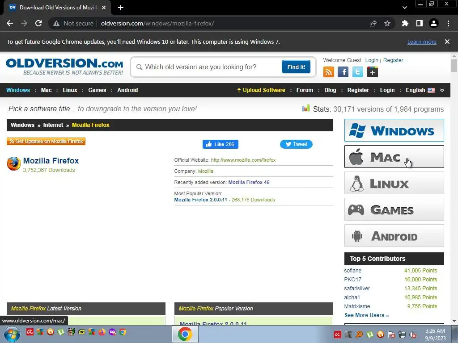
Task: Close the oldversion.com tab
Action: [104, 8]
